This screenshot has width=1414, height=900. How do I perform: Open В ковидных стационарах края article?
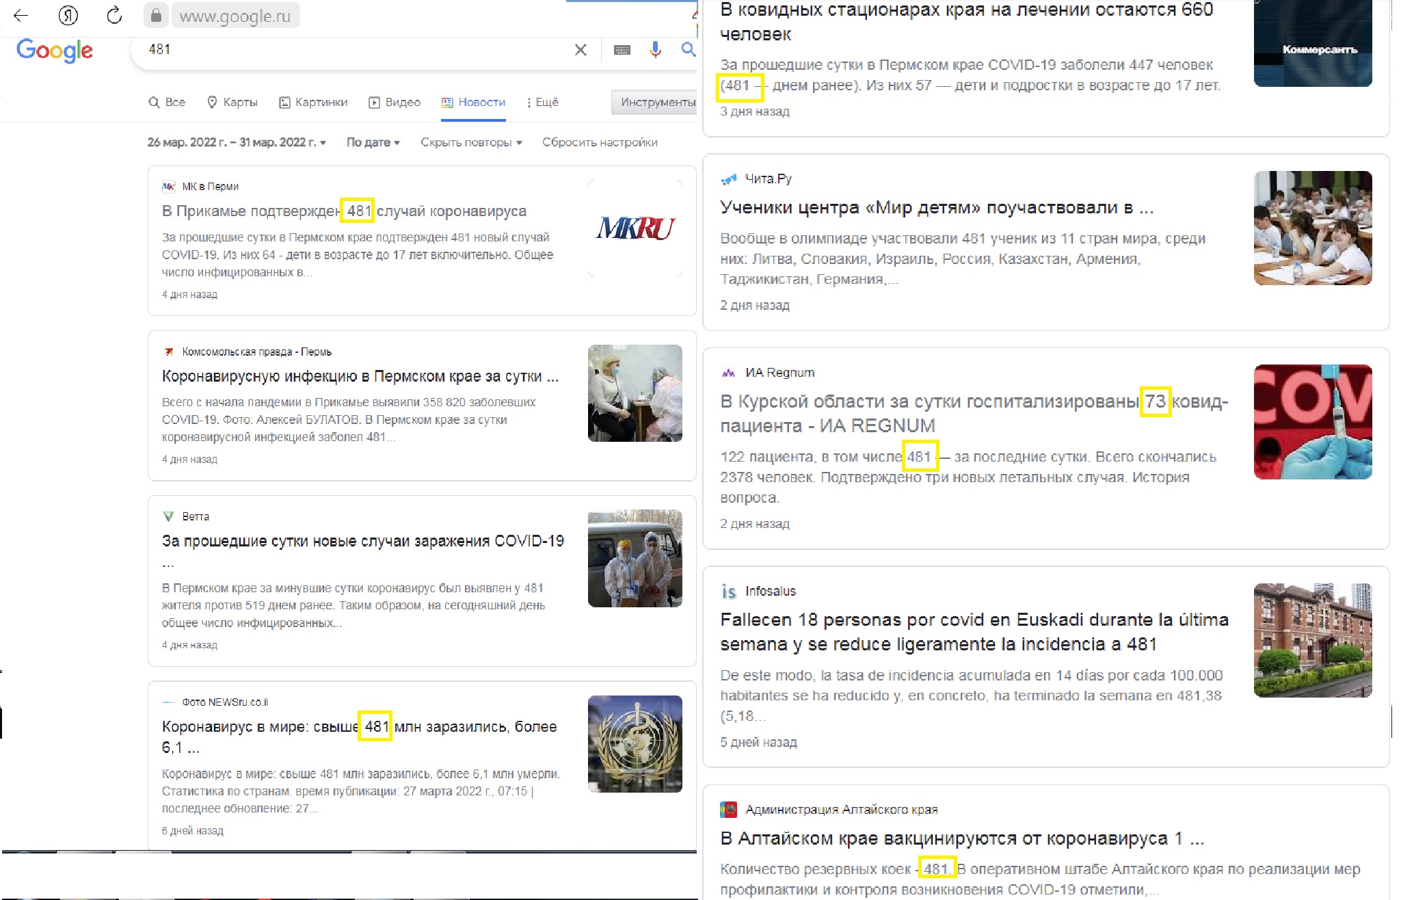(967, 21)
